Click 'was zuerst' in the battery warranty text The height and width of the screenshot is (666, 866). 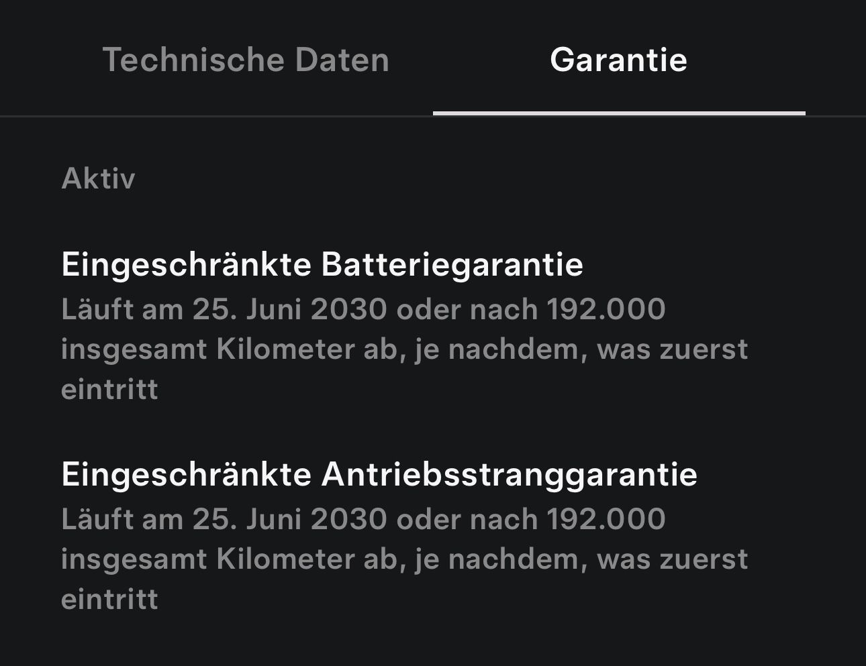(x=672, y=350)
